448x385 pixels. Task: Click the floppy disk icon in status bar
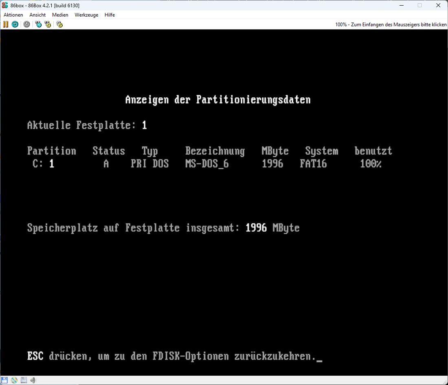tap(4, 380)
